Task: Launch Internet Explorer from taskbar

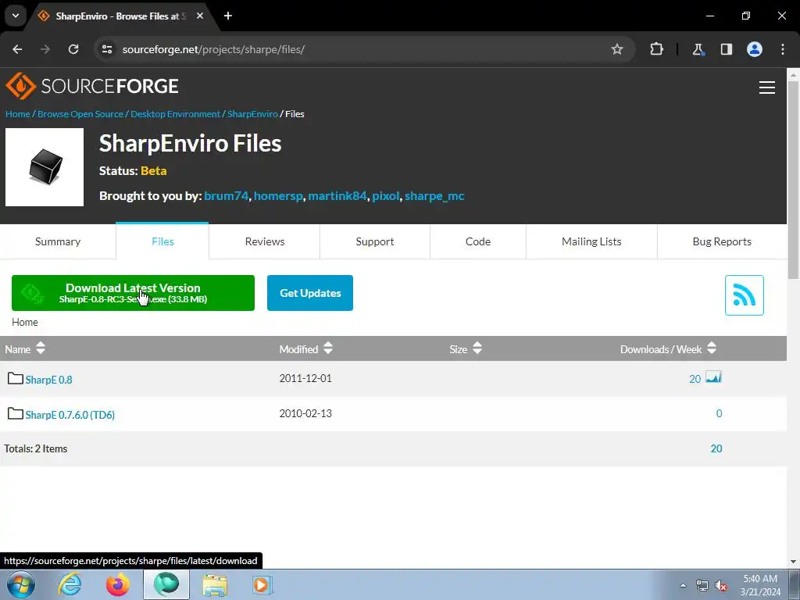Action: (70, 584)
